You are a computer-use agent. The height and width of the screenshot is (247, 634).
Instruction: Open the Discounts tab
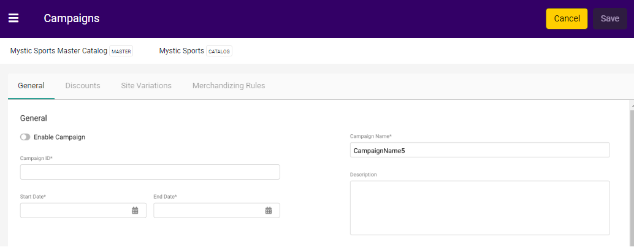(83, 86)
